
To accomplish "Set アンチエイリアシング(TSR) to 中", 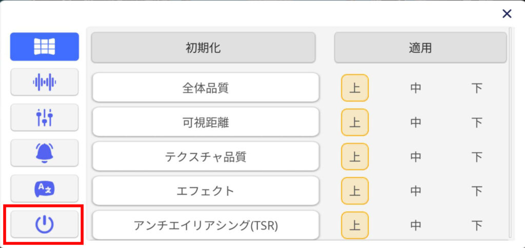I will click(x=415, y=225).
